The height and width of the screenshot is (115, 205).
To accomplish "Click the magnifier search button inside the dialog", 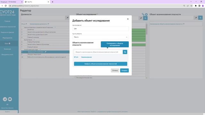I will (x=125, y=52).
